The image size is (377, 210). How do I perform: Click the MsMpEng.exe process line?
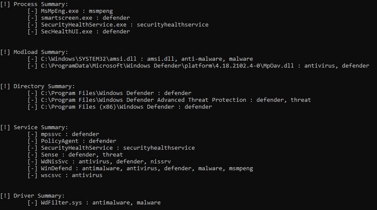point(77,11)
